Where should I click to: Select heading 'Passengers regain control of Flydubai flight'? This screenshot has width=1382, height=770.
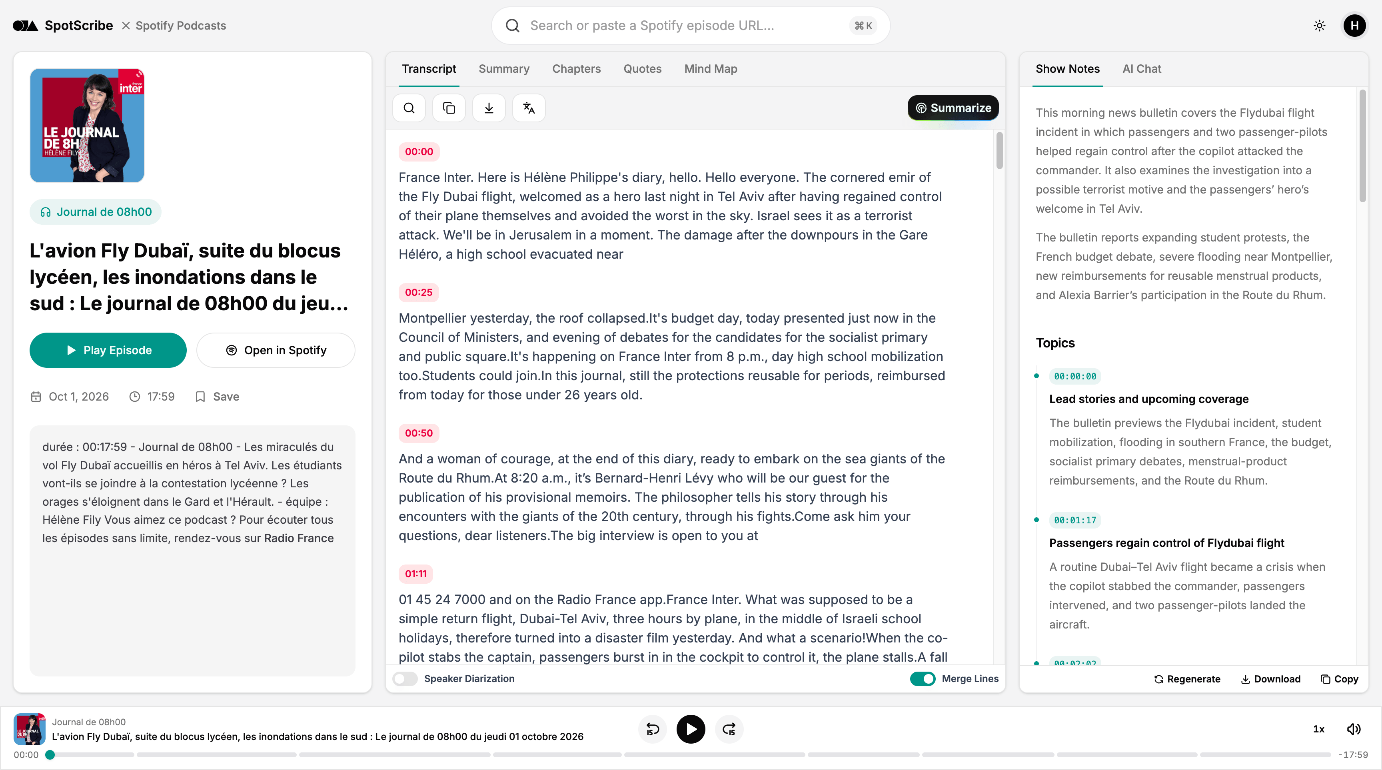[x=1166, y=543]
